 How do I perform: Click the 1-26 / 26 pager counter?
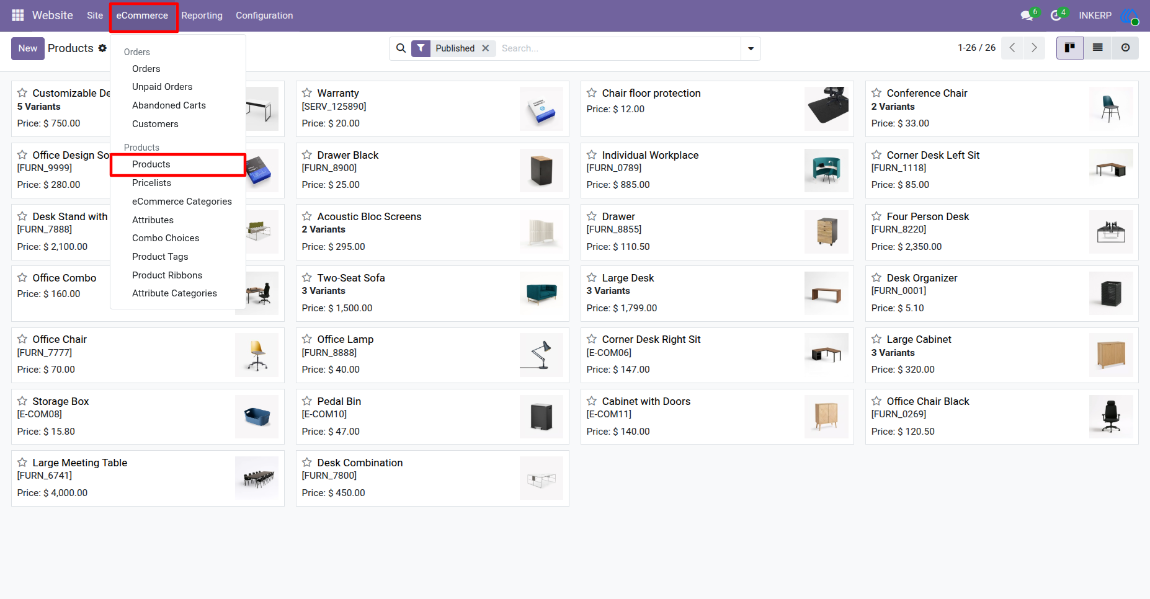click(976, 48)
